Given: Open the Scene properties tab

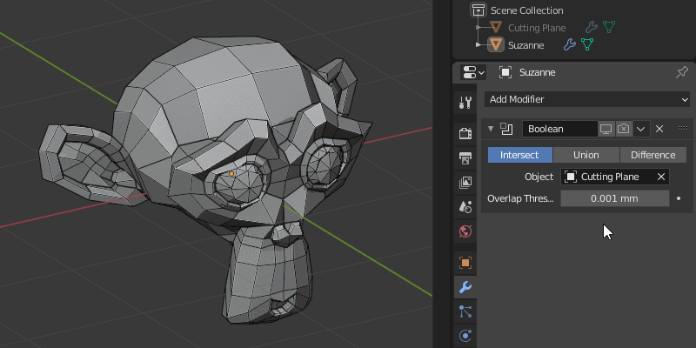Looking at the screenshot, I should pyautogui.click(x=465, y=206).
